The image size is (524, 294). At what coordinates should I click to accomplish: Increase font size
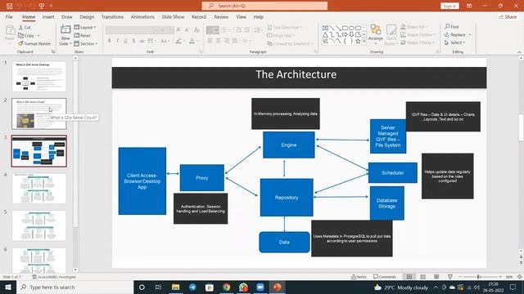tap(178, 30)
